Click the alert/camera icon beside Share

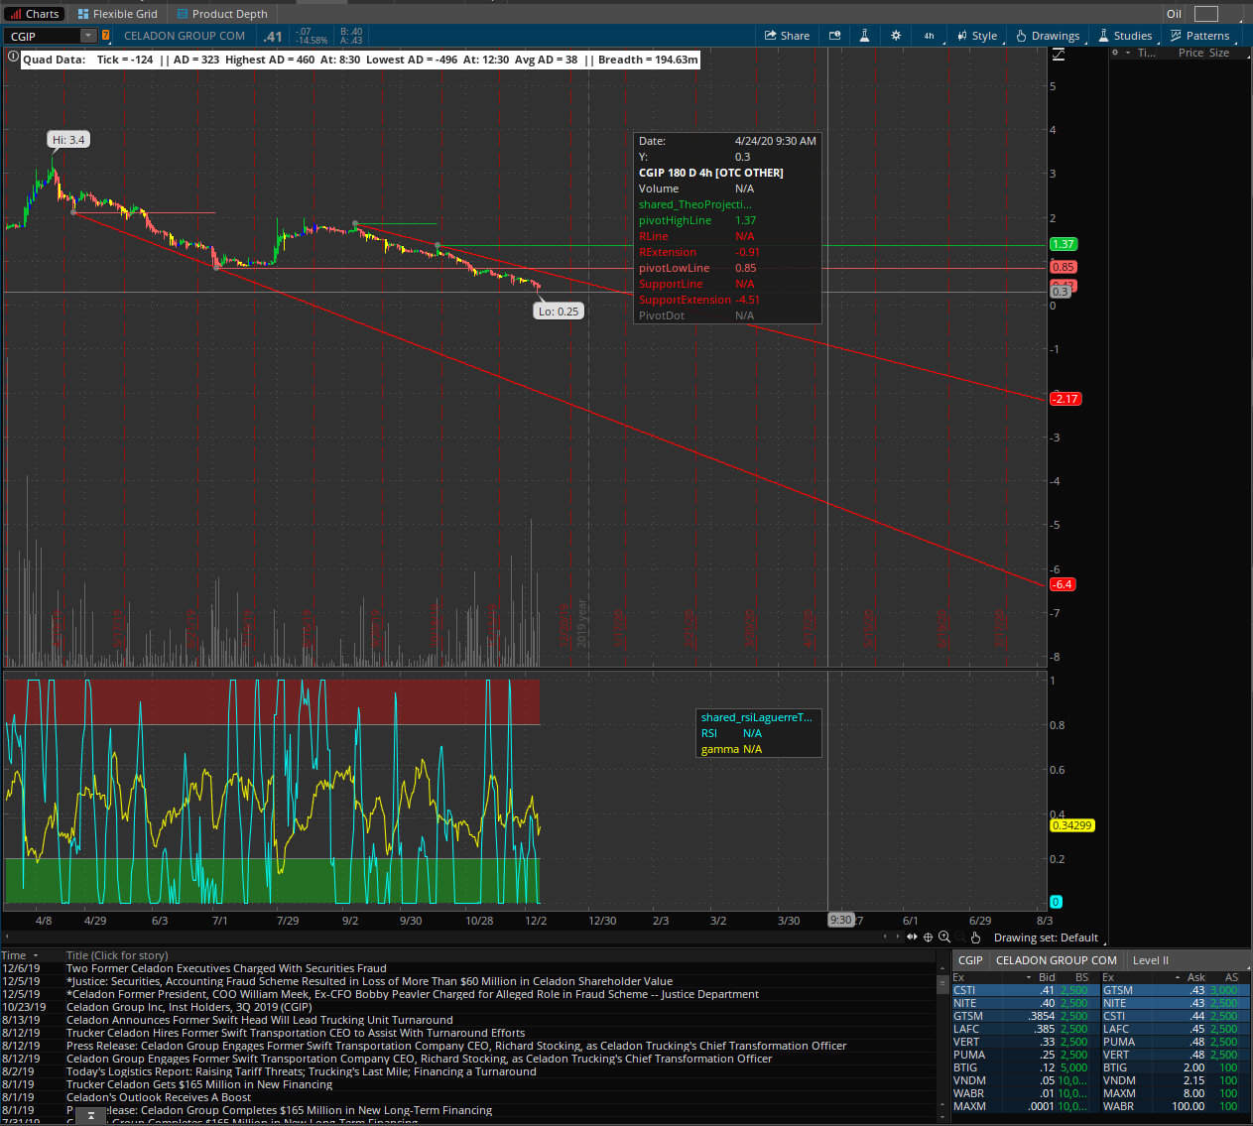coord(834,36)
